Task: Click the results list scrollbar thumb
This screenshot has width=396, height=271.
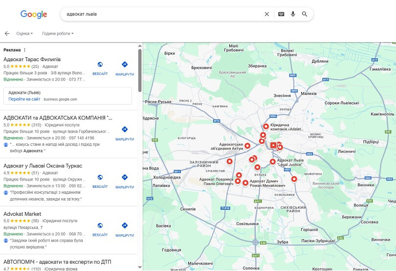Action: click(x=140, y=70)
